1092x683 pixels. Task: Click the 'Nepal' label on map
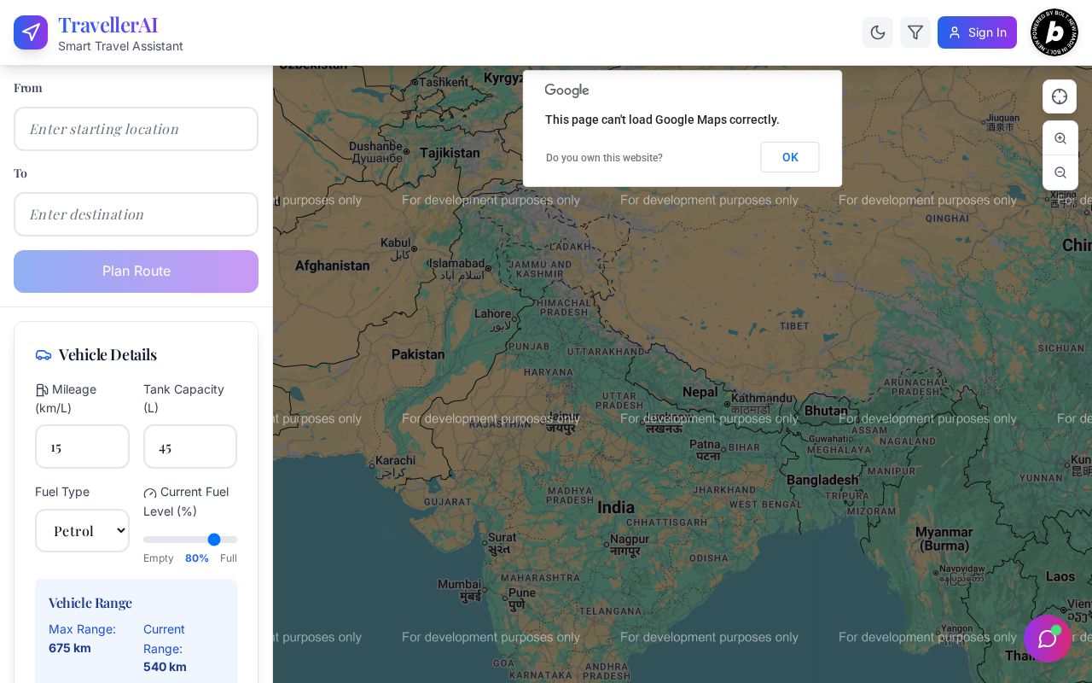700,392
